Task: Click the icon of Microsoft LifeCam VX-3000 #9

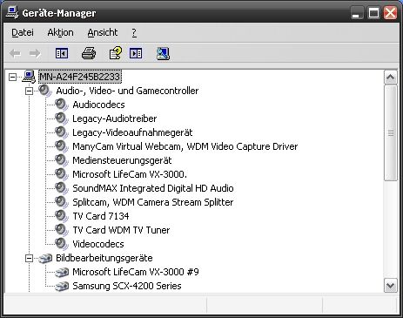Action: [62, 272]
